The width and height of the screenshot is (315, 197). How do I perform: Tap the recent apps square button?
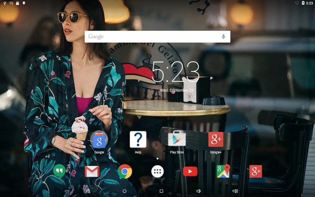161,191
